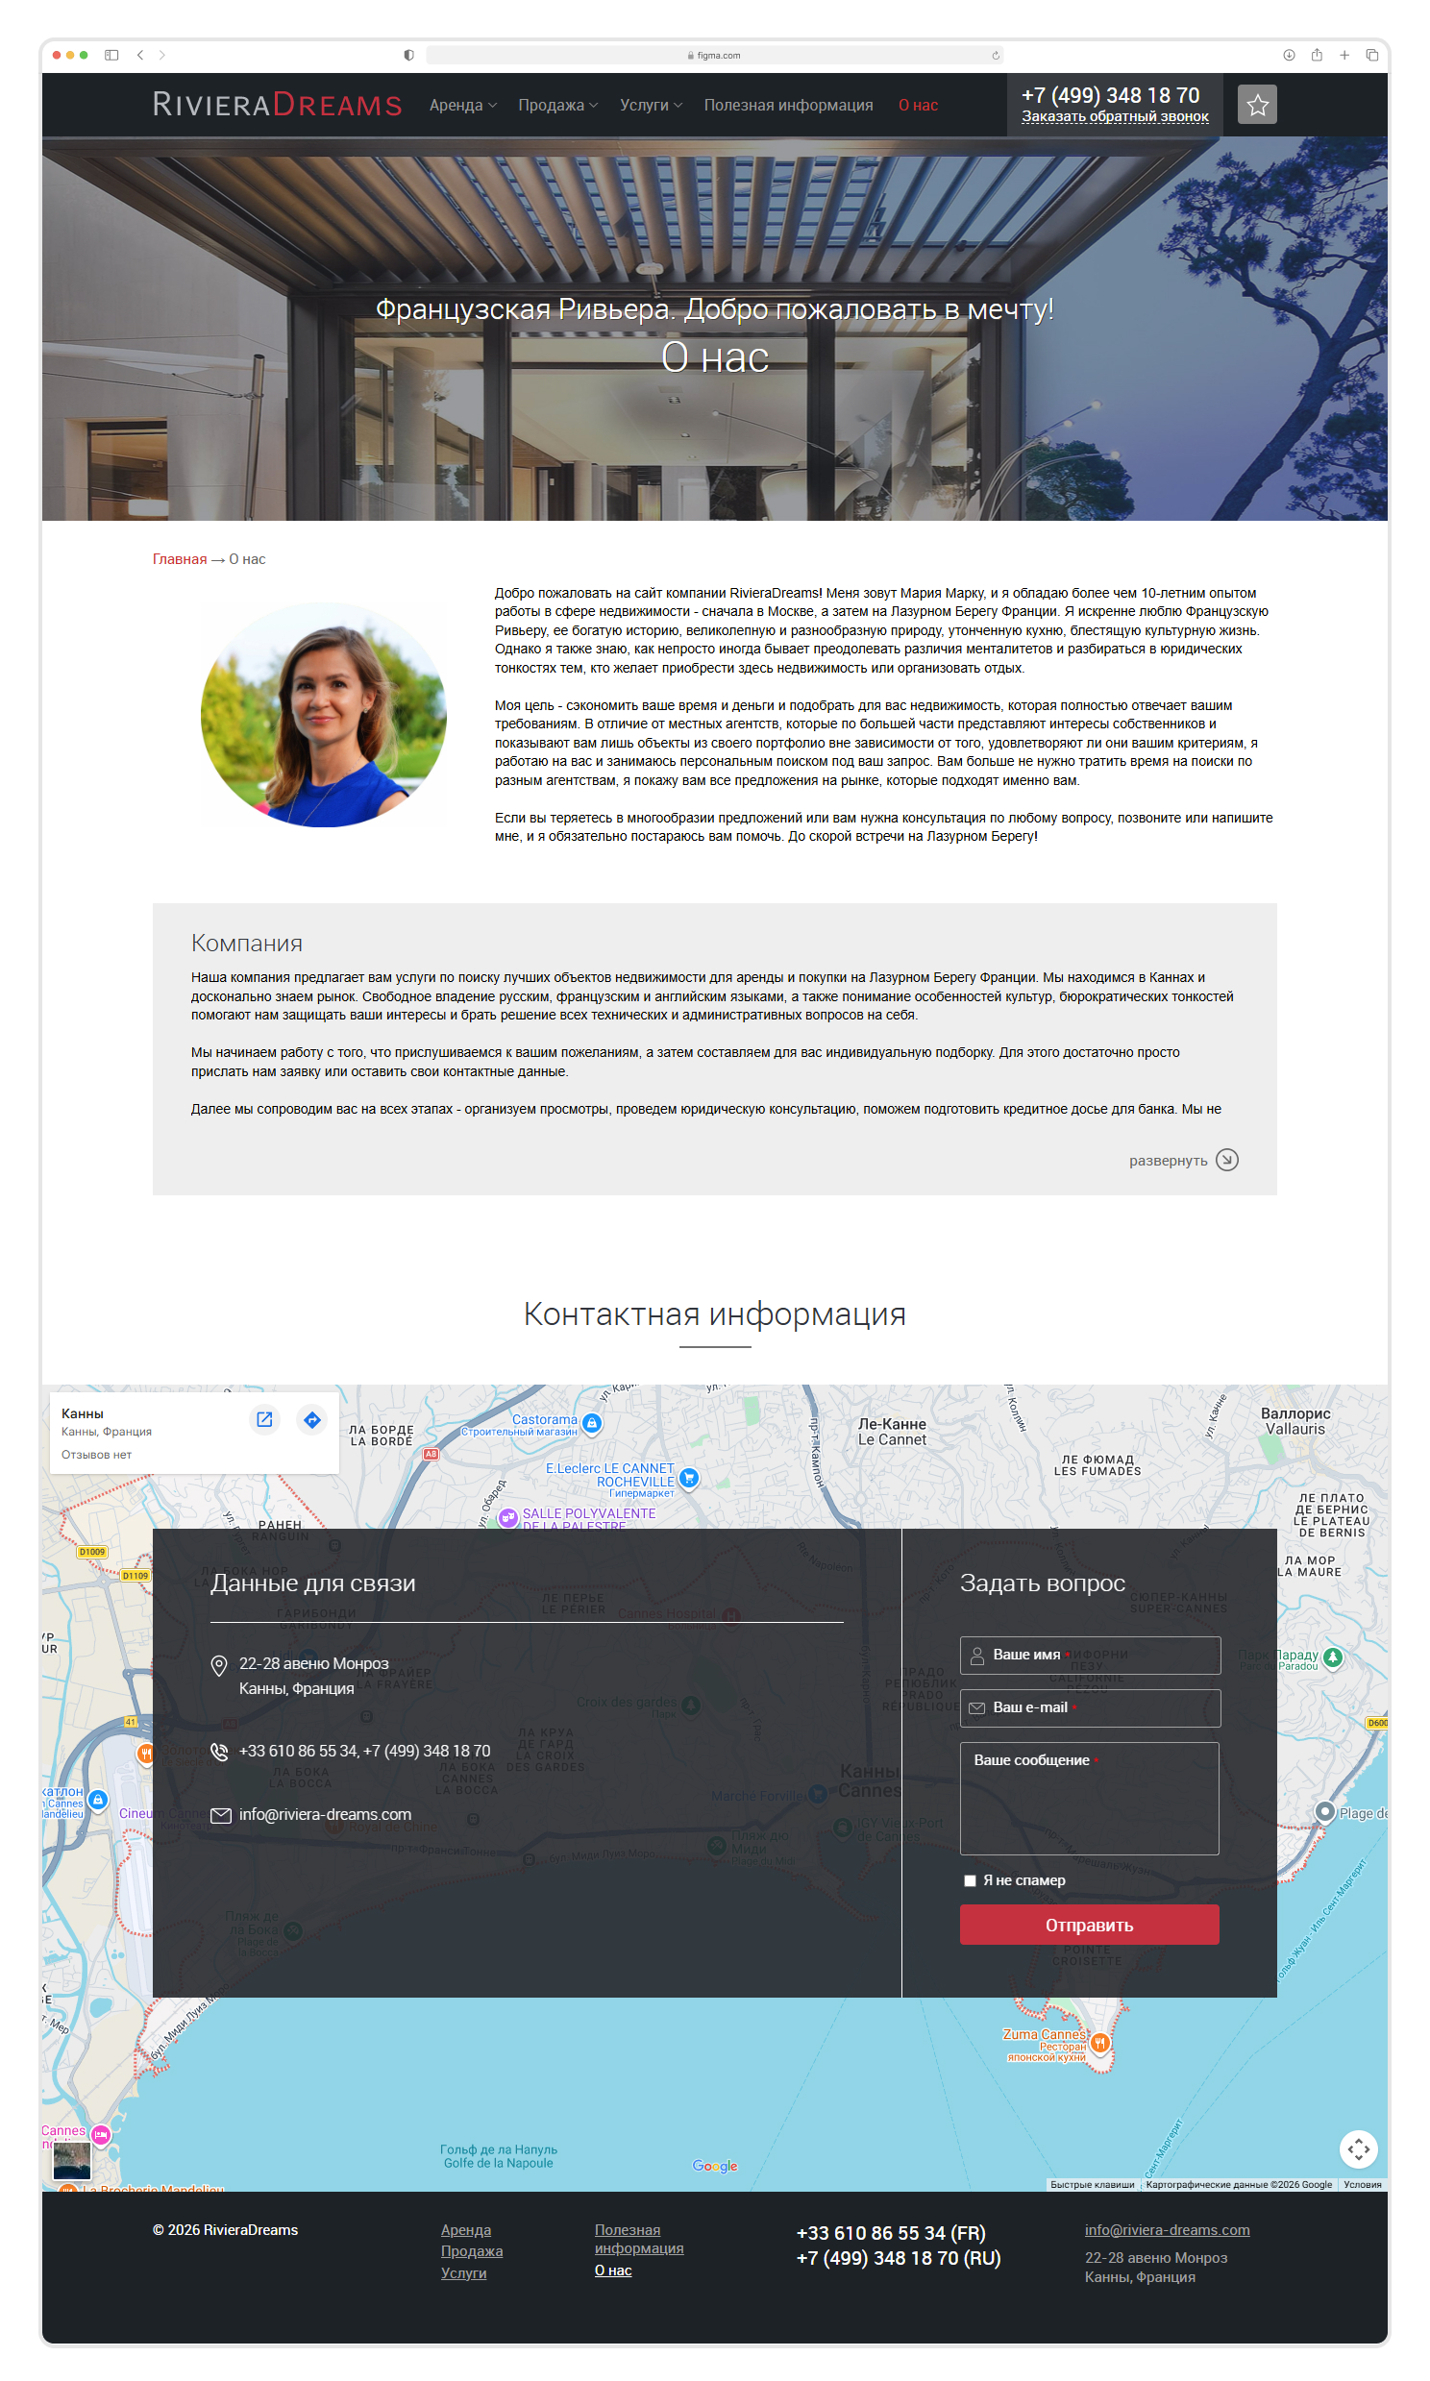Image resolution: width=1430 pixels, height=2381 pixels.
Task: Select the E.Leclerc hypermarket cart marker
Action: (689, 1477)
